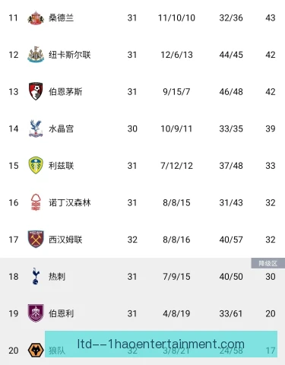Select the Tottenham cockerel logo

[x=36, y=276]
